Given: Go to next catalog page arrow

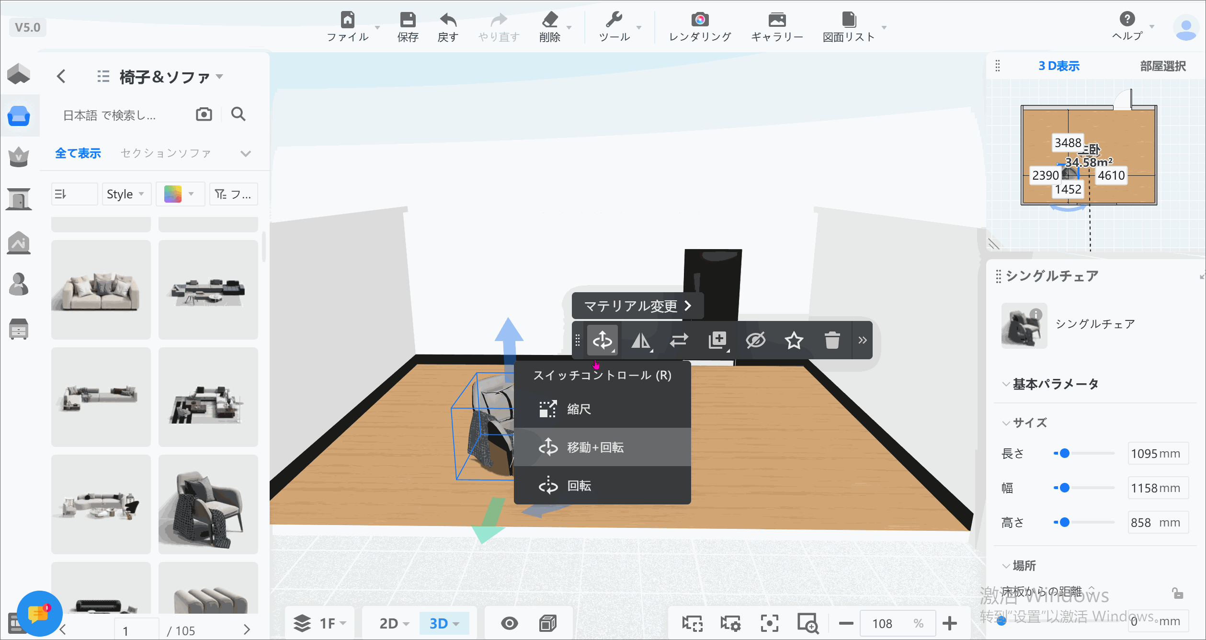Looking at the screenshot, I should tap(247, 629).
